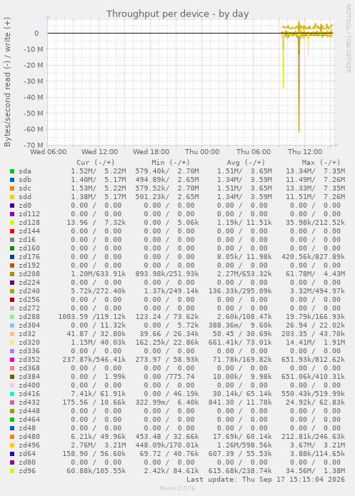This screenshot has width=355, height=496.
Task: Click the deep read spike near Thu 12:00
Action: [x=299, y=82]
